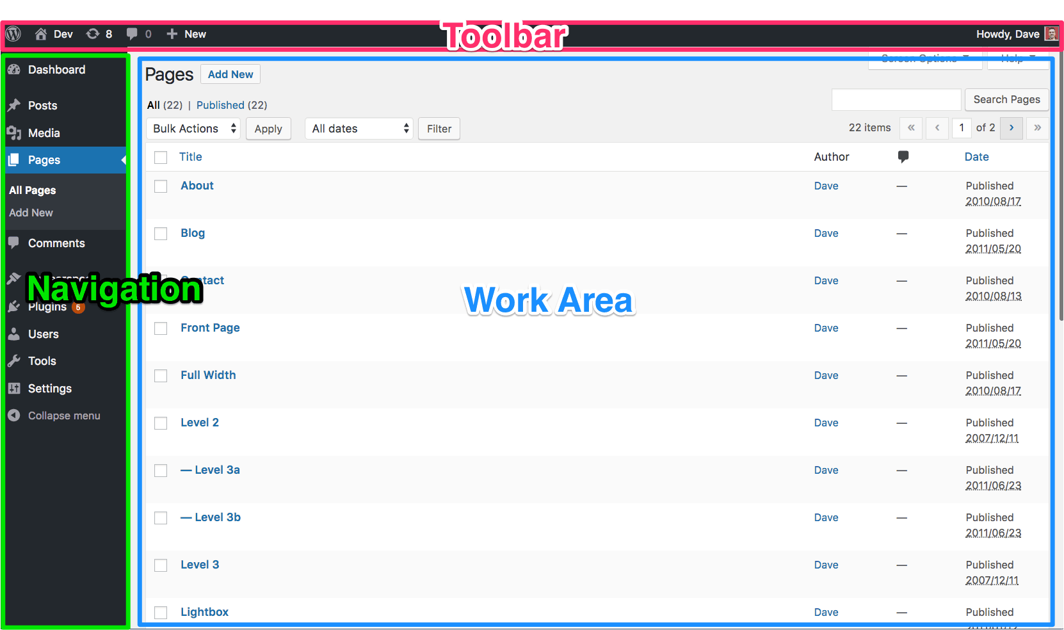The height and width of the screenshot is (630, 1064).
Task: Click the Filter button
Action: pos(439,129)
